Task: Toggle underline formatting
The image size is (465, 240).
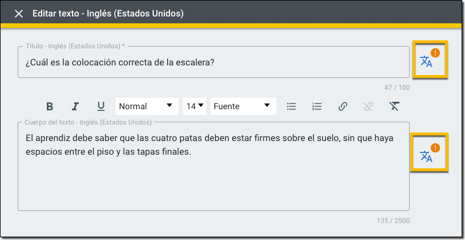Action: [x=101, y=106]
